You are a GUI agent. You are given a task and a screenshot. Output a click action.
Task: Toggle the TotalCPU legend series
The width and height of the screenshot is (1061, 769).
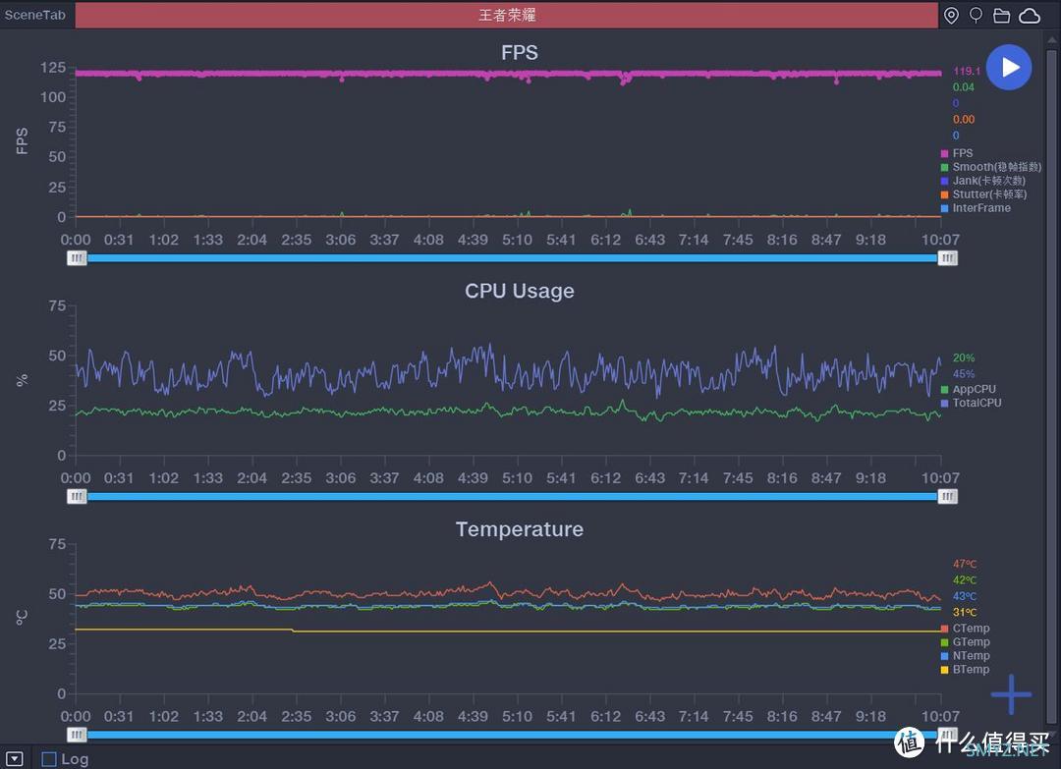[971, 403]
